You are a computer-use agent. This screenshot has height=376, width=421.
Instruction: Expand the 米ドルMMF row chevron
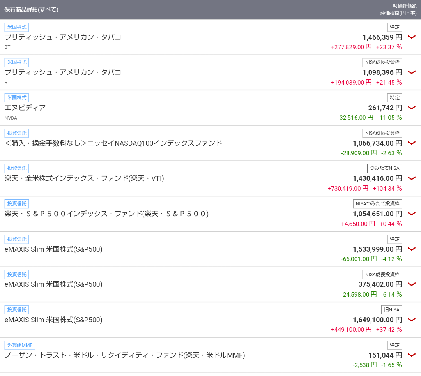pos(412,355)
